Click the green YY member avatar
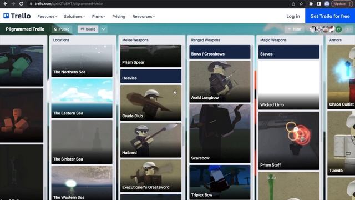The image size is (355, 200). (338, 29)
